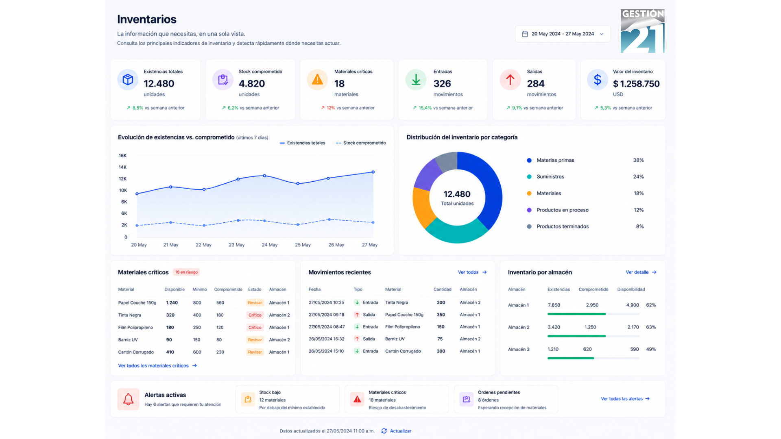Click the Gestión 21 logo
This screenshot has height=439, width=781.
642,31
